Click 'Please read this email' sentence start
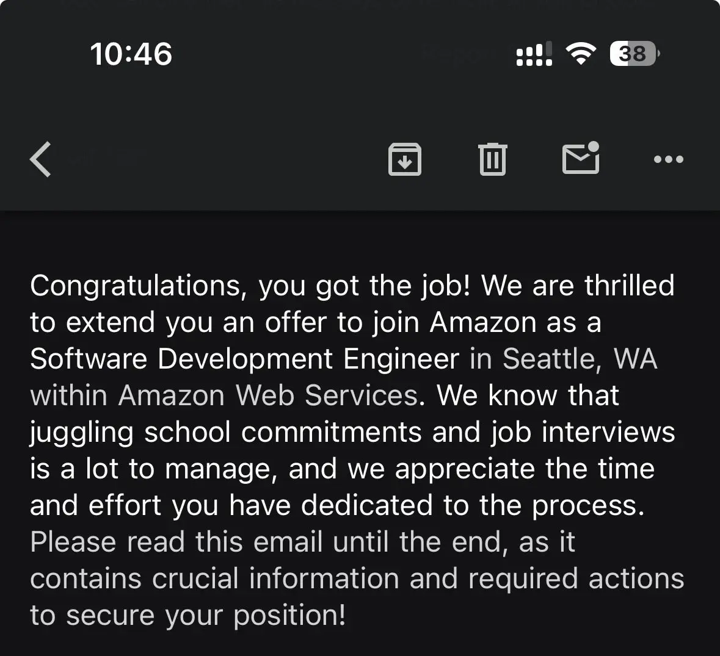Screen dimensions: 720x656 point(177,542)
